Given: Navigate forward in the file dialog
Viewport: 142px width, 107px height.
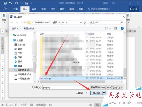Looking at the screenshot, I should tap(17, 22).
